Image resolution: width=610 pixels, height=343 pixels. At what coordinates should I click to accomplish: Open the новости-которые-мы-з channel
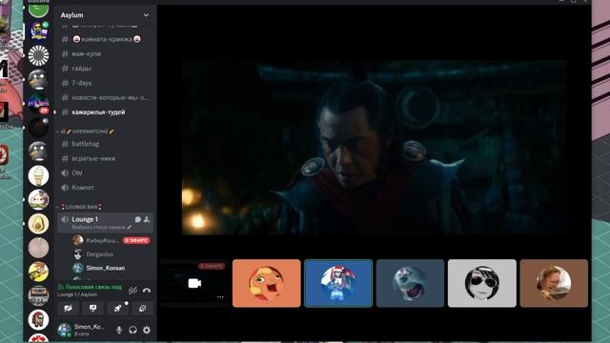105,97
